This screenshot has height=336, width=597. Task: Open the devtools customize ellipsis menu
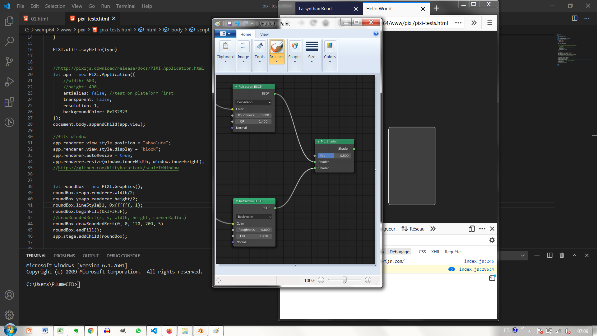click(x=482, y=229)
